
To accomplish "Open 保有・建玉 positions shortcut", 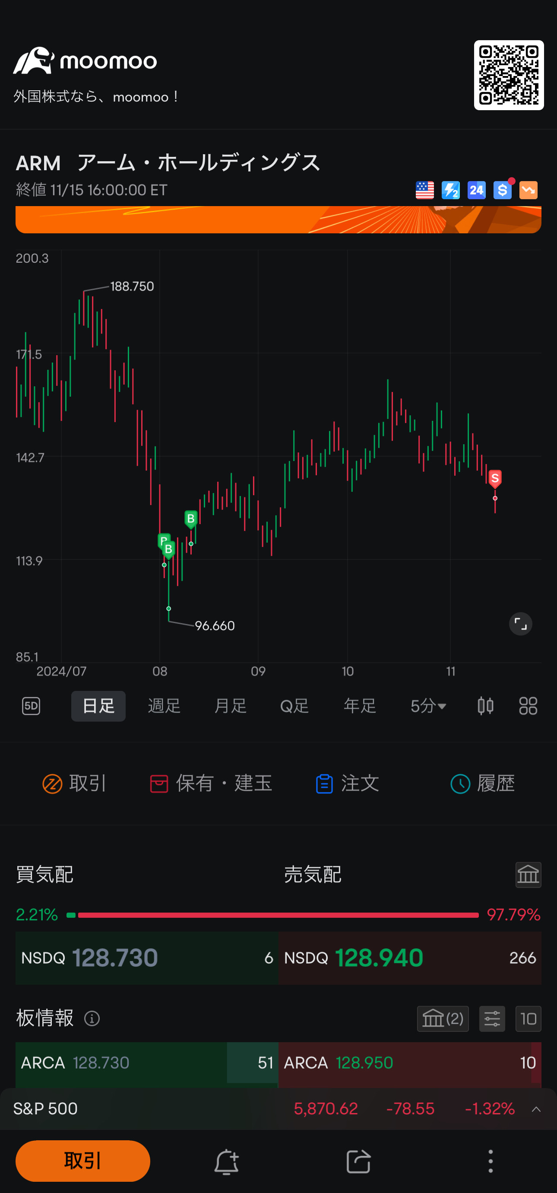I will click(x=211, y=784).
